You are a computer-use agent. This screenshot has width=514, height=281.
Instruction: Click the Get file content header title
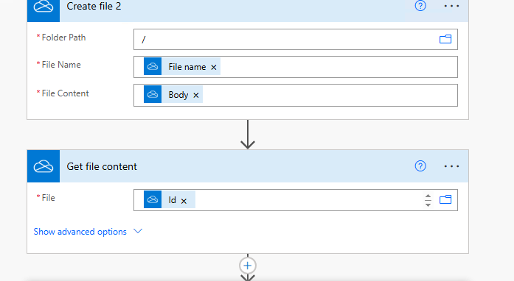click(102, 166)
